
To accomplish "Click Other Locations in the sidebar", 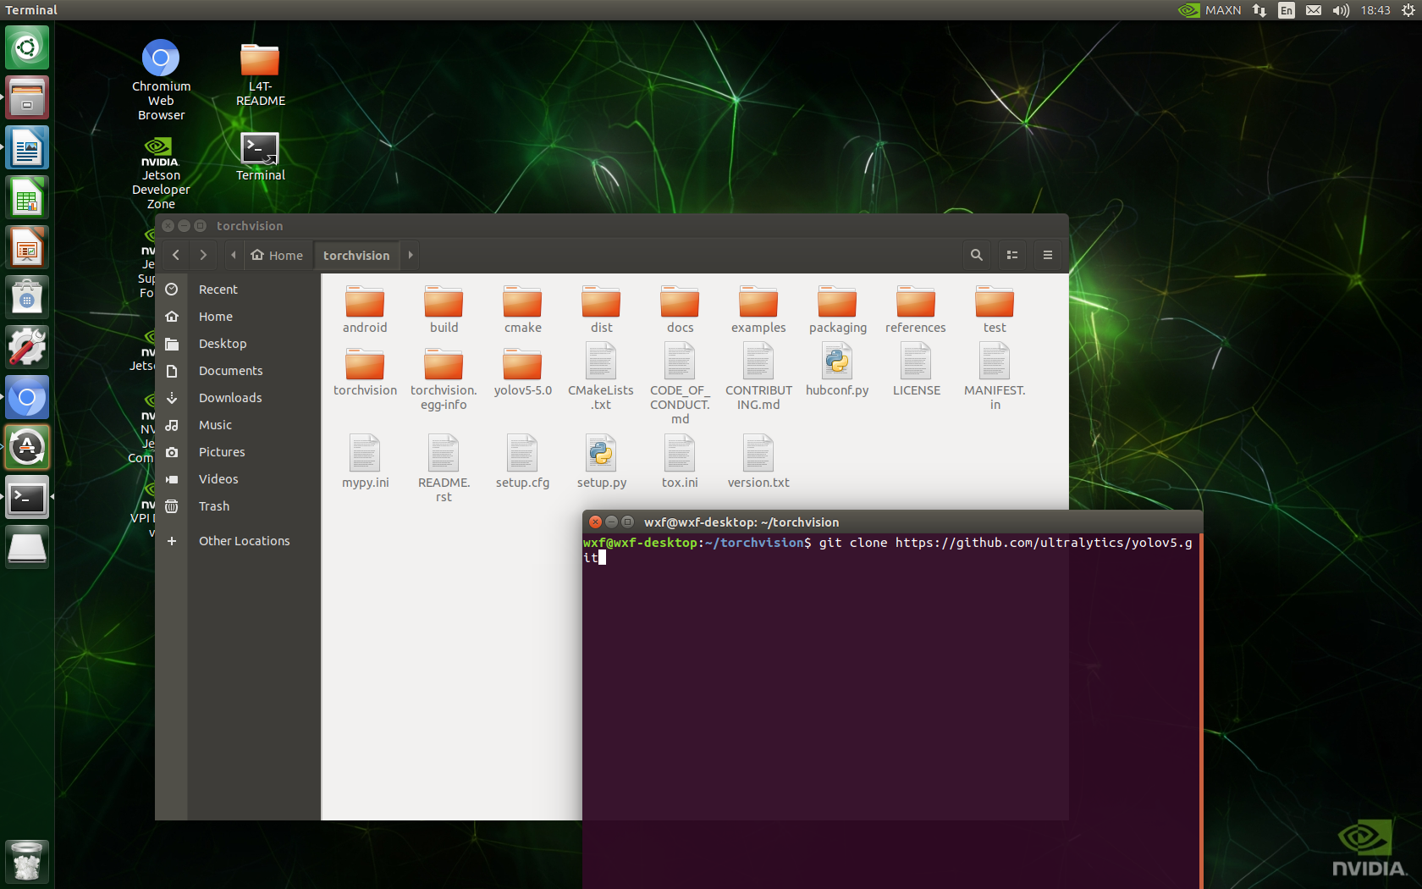I will click(244, 540).
